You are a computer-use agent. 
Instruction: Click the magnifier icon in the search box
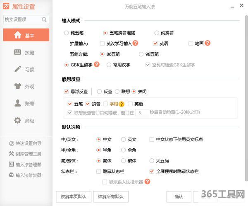click(x=44, y=19)
